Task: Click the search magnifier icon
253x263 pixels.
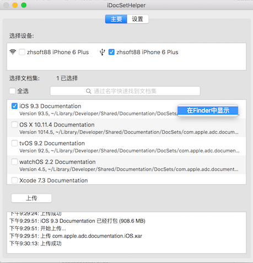Action: pyautogui.click(x=89, y=91)
